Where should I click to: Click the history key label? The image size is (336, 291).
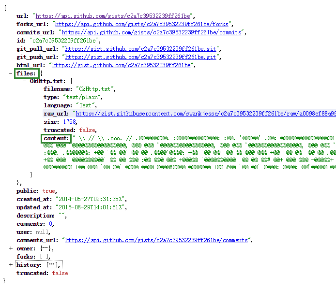pos(29,265)
